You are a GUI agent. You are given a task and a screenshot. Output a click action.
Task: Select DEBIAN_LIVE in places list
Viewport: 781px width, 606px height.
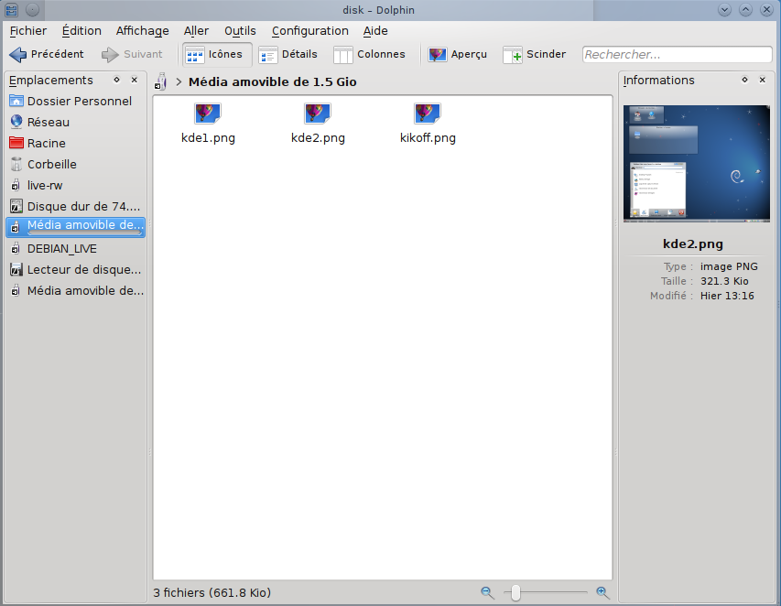tap(61, 249)
